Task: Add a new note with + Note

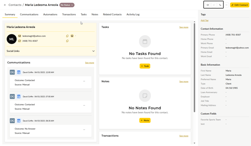Action: coord(145,120)
